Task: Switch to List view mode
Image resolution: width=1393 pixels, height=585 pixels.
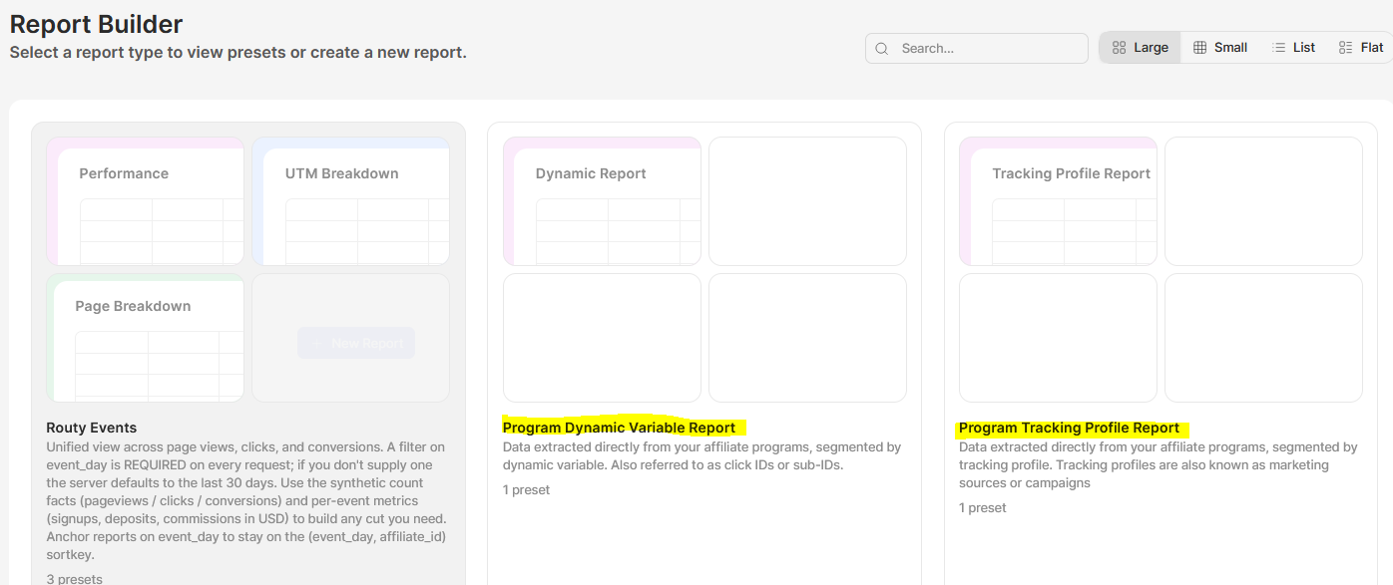Action: point(1293,47)
